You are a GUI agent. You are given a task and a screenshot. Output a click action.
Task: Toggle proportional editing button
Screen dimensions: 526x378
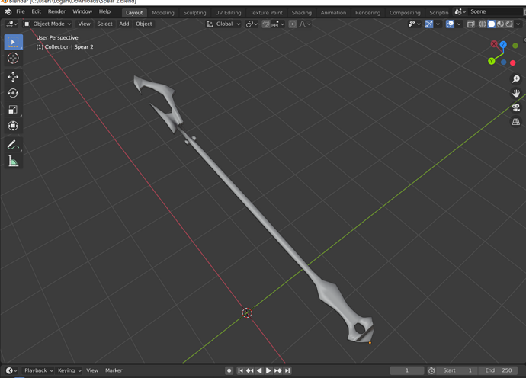(293, 24)
